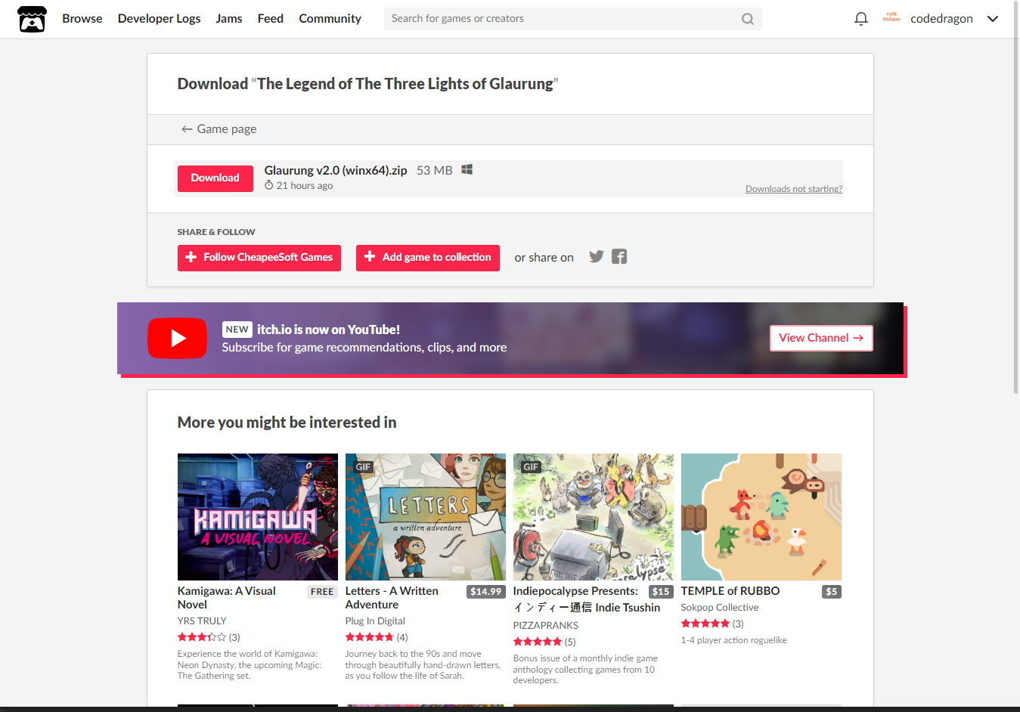Open Downloads not starting help
The height and width of the screenshot is (712, 1020).
click(794, 189)
